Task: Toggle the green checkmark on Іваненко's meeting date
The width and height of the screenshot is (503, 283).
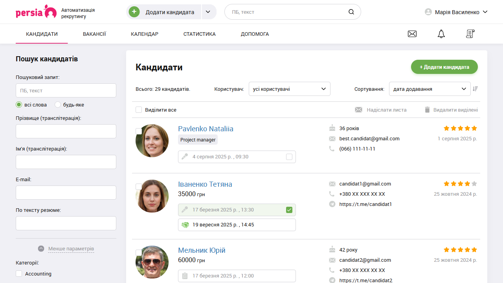Action: click(289, 209)
